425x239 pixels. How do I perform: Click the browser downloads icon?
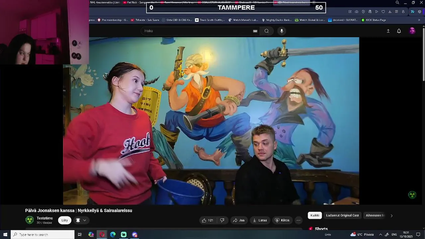390,12
